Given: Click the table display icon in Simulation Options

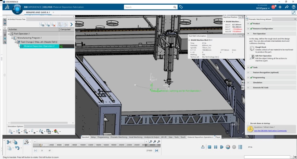Looking at the screenshot, I should coord(49,132).
